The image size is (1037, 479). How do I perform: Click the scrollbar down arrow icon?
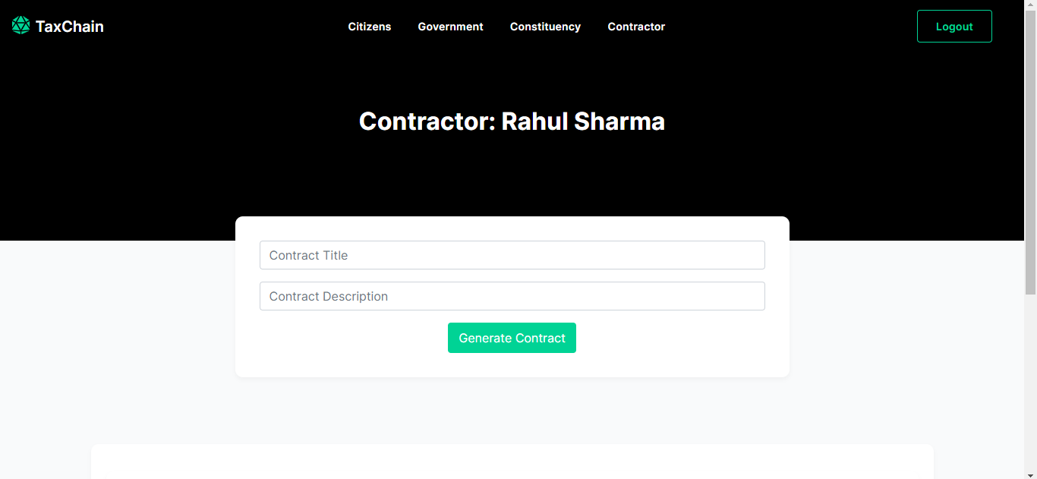[x=1030, y=474]
